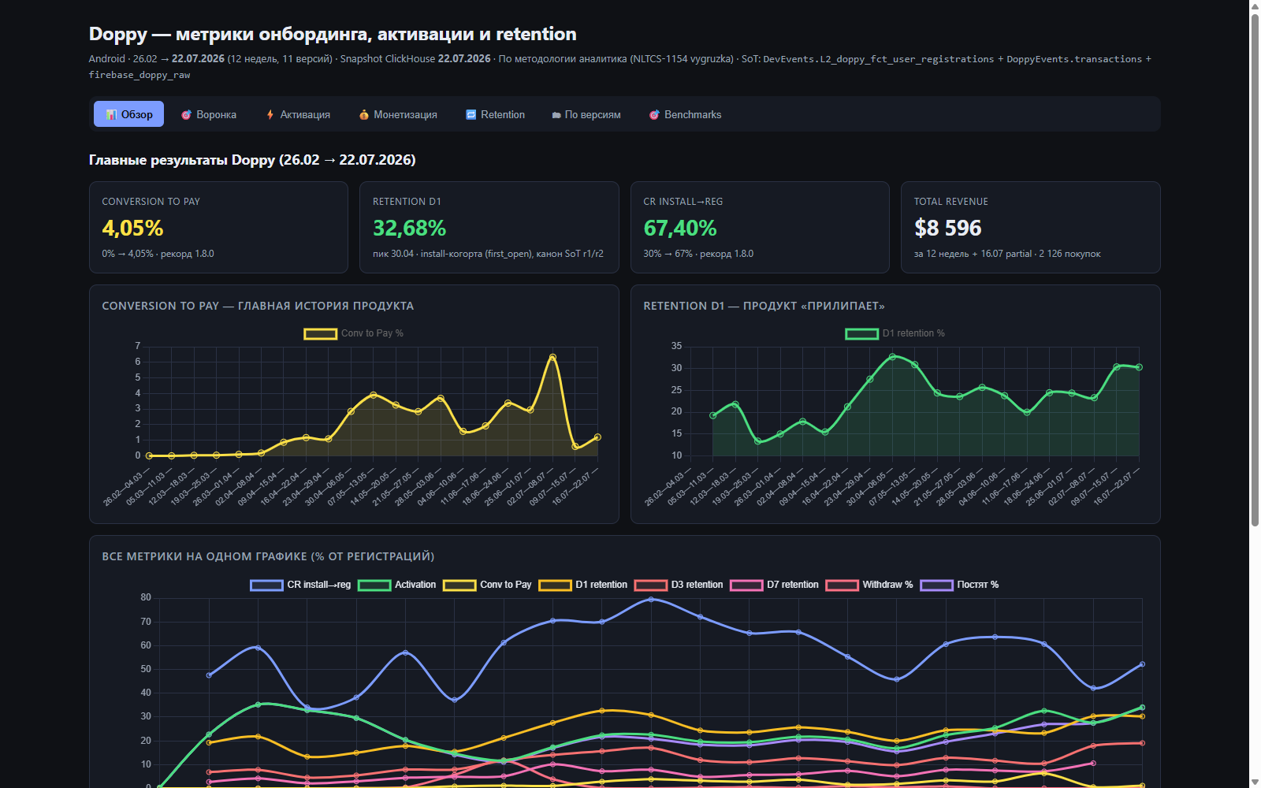Switch to the Воронка tab
The image size is (1261, 788).
[209, 114]
